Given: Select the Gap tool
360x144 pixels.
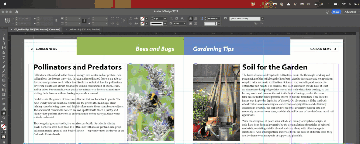Looking at the screenshot, I should (4, 48).
